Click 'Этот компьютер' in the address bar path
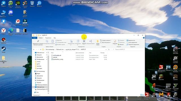 click(x=50, y=49)
